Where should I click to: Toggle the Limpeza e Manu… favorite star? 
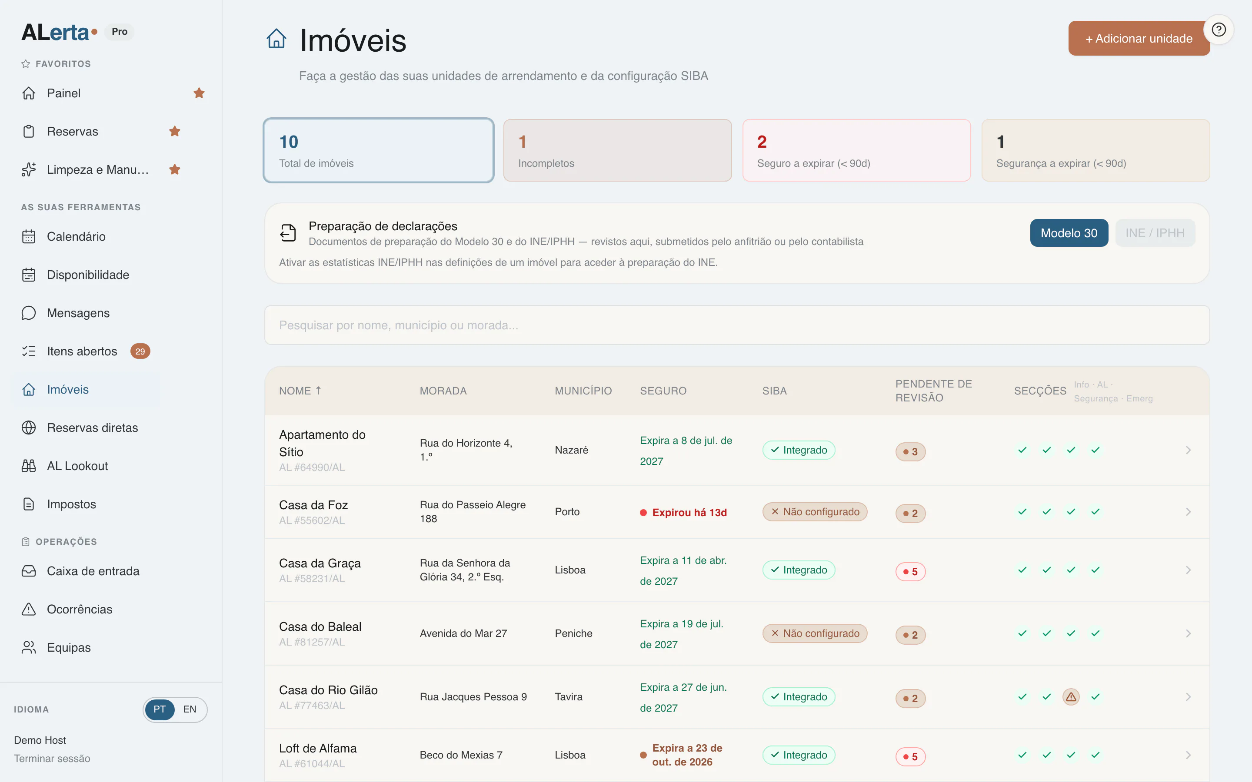[175, 169]
